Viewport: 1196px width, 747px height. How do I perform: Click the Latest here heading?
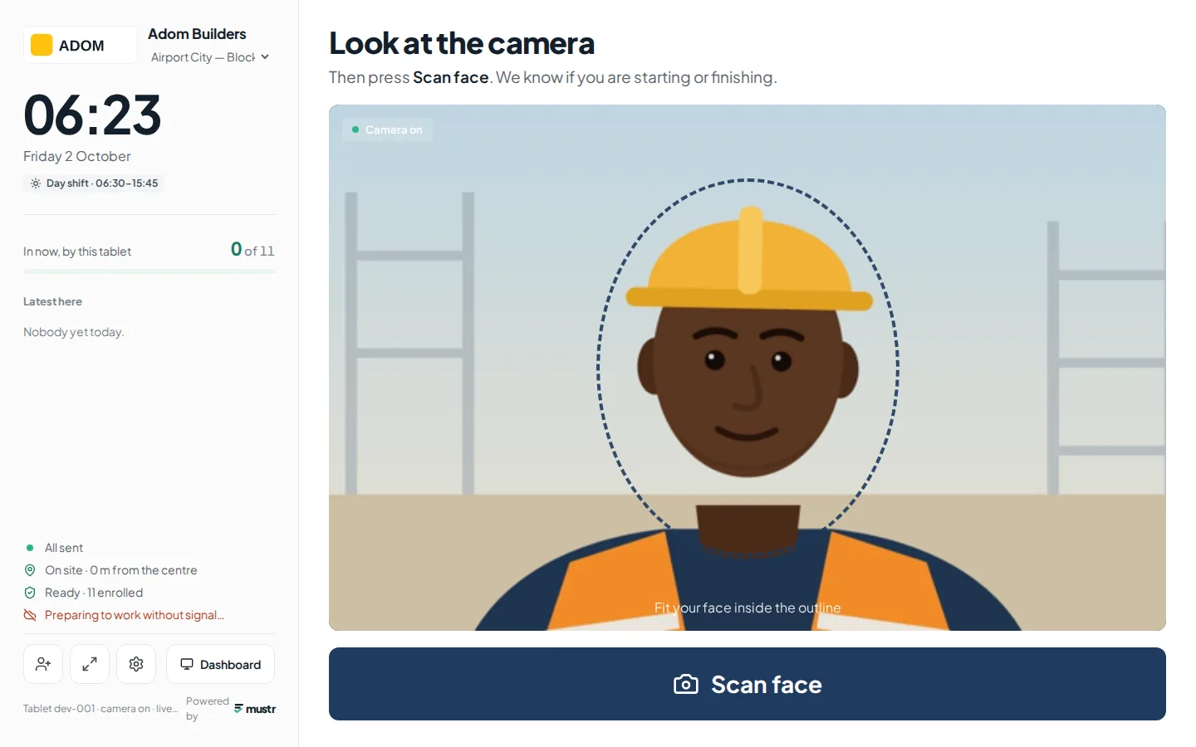(x=52, y=301)
